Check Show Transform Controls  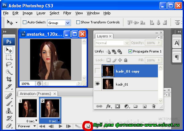(x=78, y=22)
